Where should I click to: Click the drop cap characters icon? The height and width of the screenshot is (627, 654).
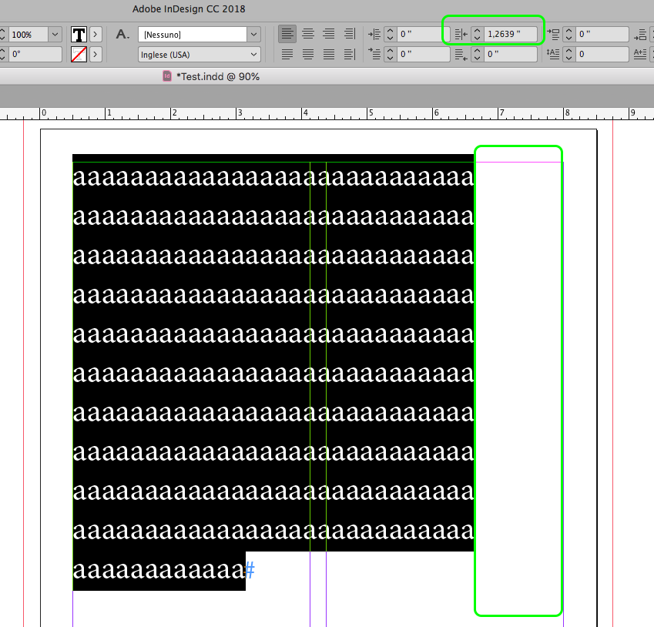click(x=640, y=54)
